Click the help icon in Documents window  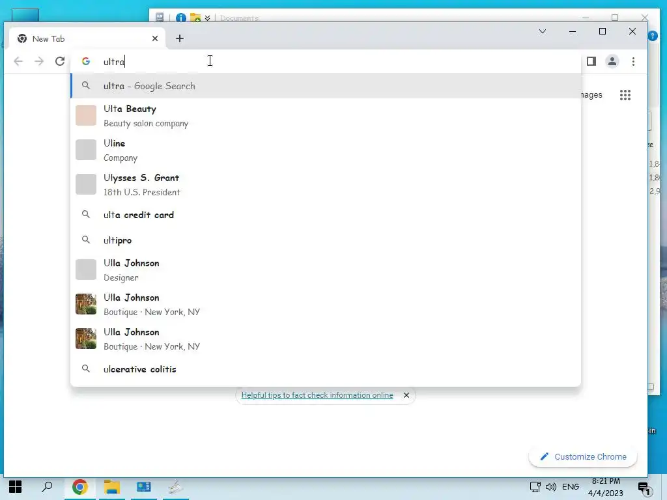[x=653, y=36]
